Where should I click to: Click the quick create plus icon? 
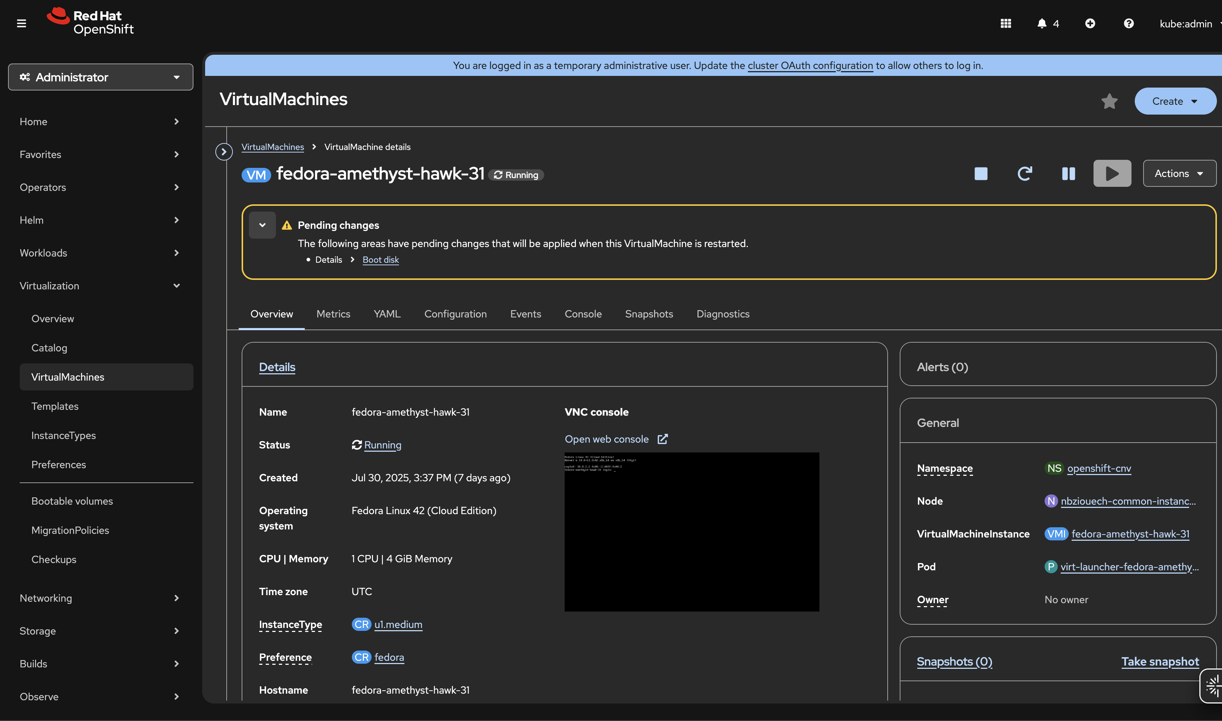tap(1090, 23)
